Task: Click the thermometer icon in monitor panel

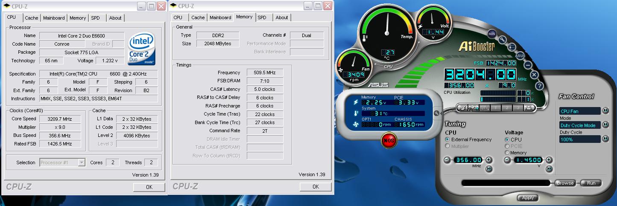Action: click(x=356, y=113)
